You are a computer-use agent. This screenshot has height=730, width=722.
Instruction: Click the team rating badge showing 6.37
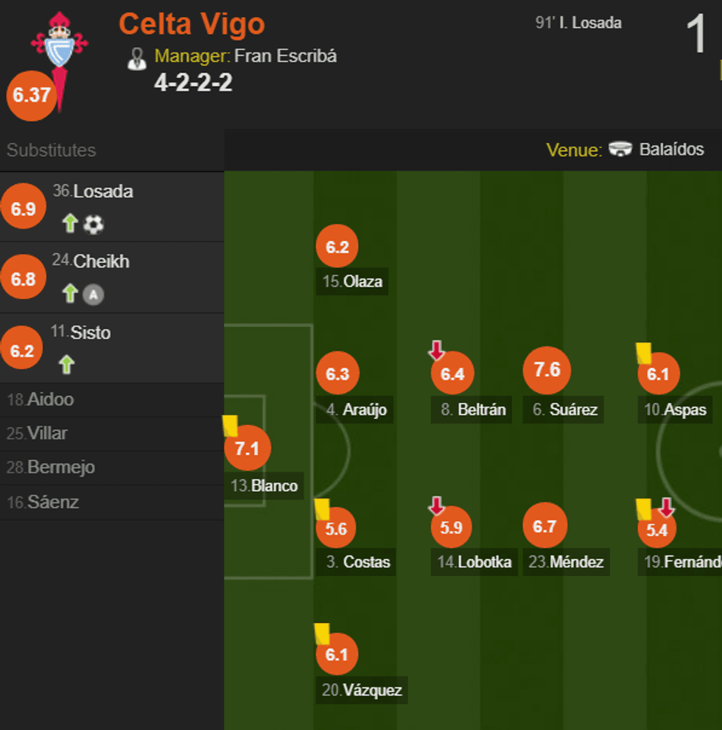tap(30, 96)
